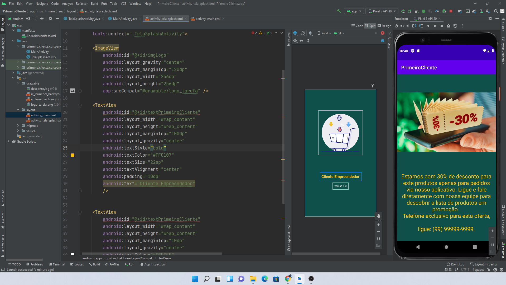Rotate the emulator left
Image resolution: width=506 pixels, height=285 pixels.
pyautogui.click(x=414, y=26)
